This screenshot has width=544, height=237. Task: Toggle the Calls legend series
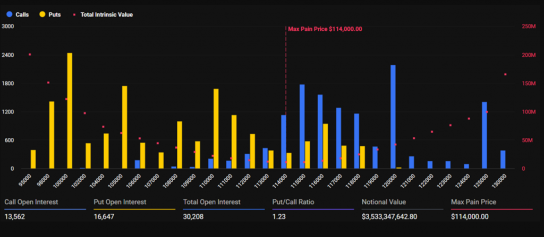tap(21, 14)
